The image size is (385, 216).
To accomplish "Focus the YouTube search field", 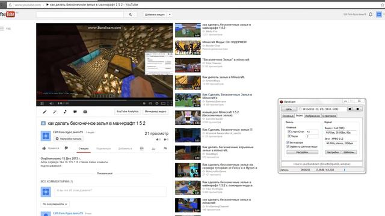I will [x=80, y=14].
